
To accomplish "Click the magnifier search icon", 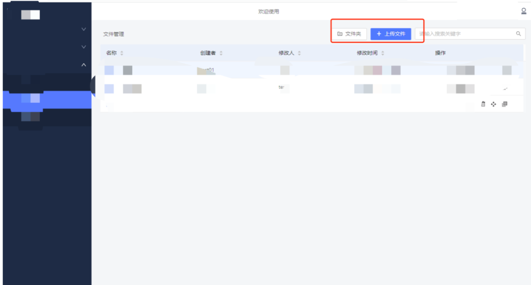I will [518, 33].
